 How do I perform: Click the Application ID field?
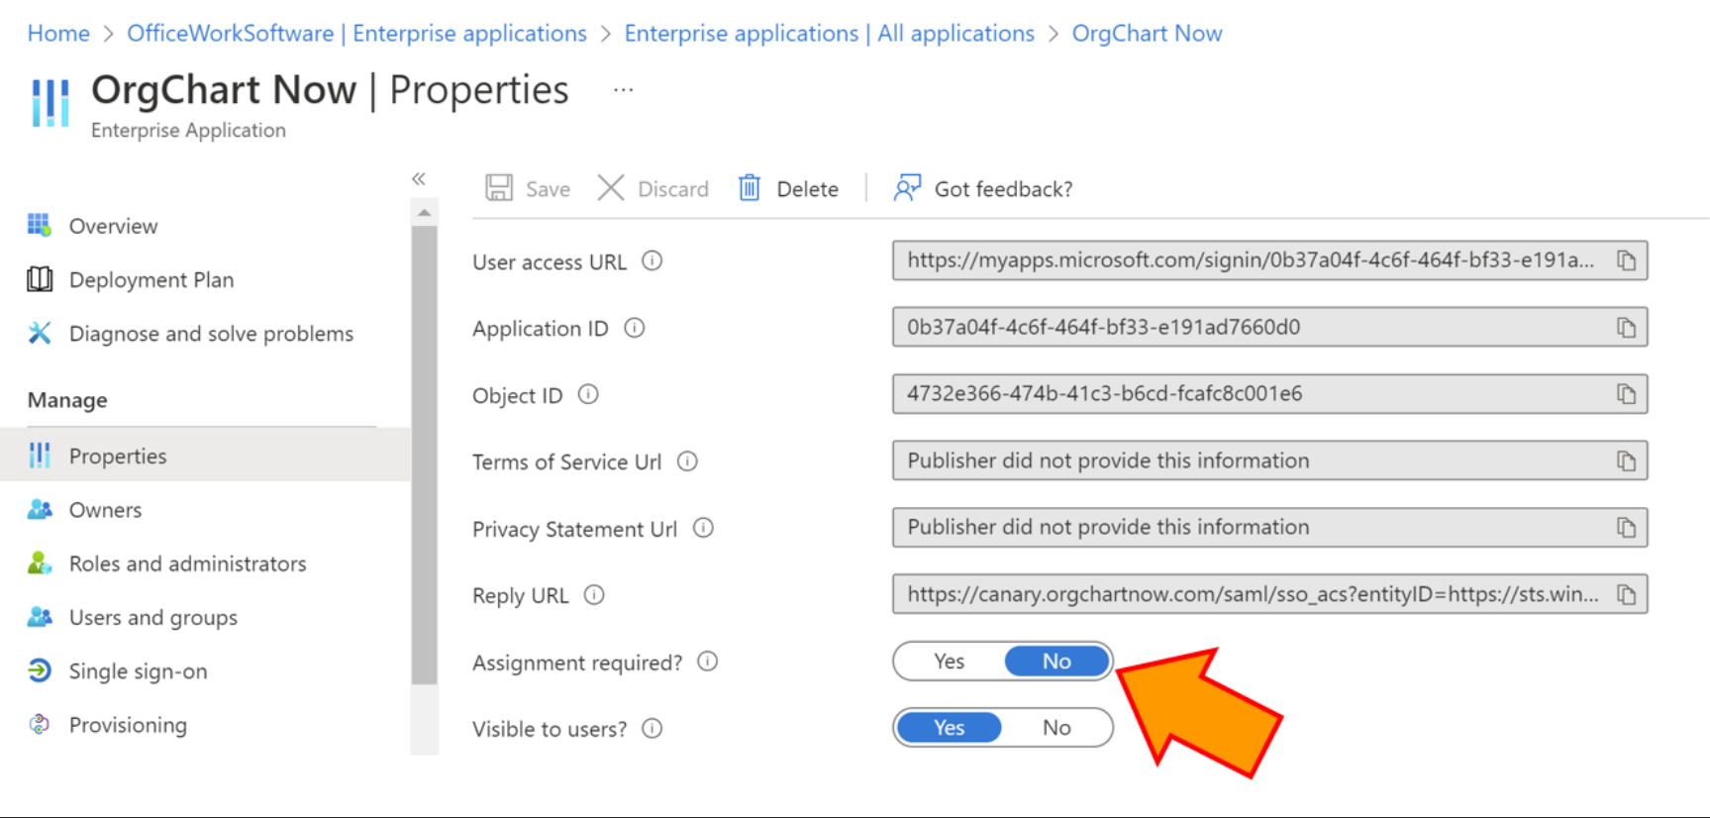(x=1269, y=327)
